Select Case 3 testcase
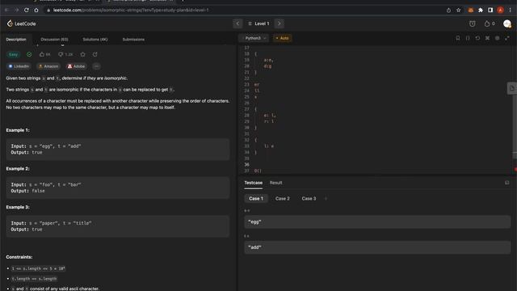Viewport: 517px width, 291px height. pyautogui.click(x=309, y=199)
